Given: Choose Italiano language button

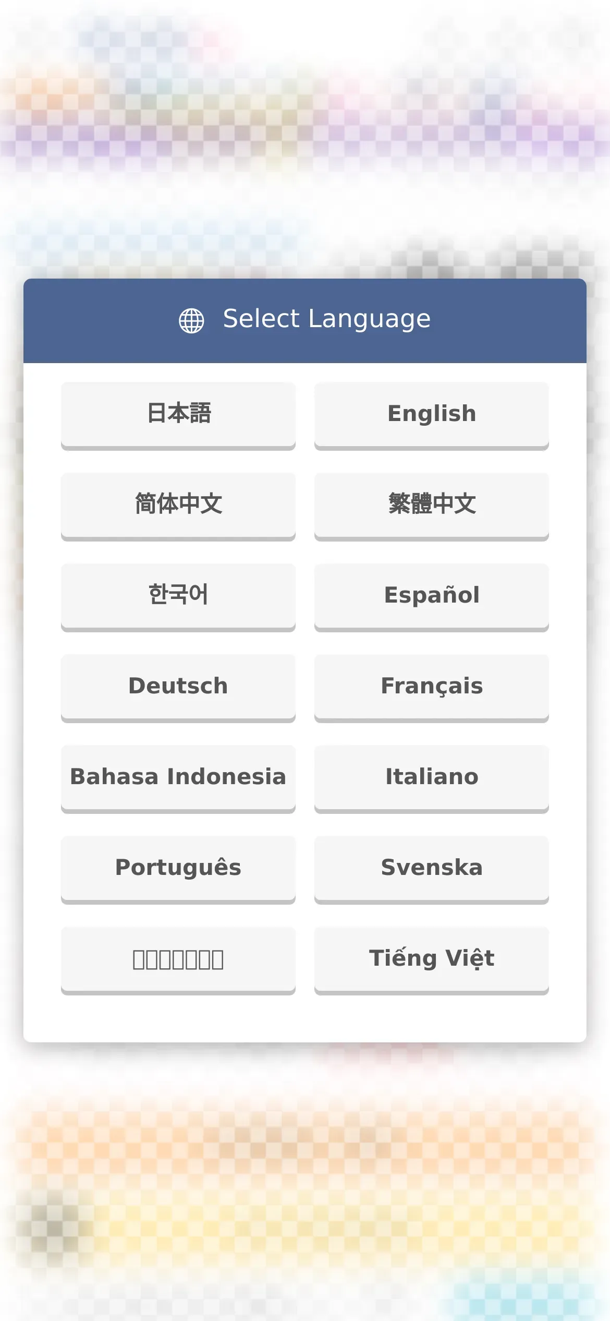Looking at the screenshot, I should [x=432, y=779].
